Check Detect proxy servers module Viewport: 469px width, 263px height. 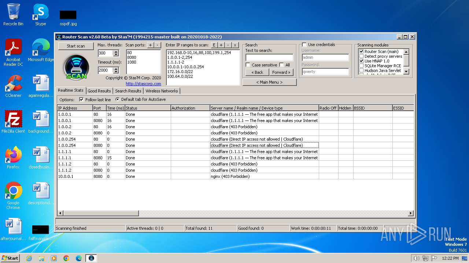point(362,56)
